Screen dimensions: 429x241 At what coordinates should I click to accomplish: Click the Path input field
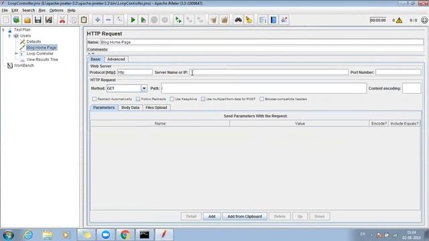click(x=263, y=88)
